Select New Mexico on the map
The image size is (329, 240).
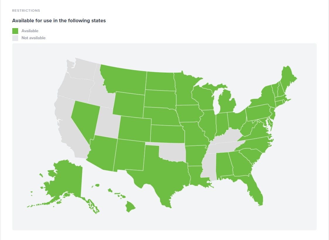129,155
